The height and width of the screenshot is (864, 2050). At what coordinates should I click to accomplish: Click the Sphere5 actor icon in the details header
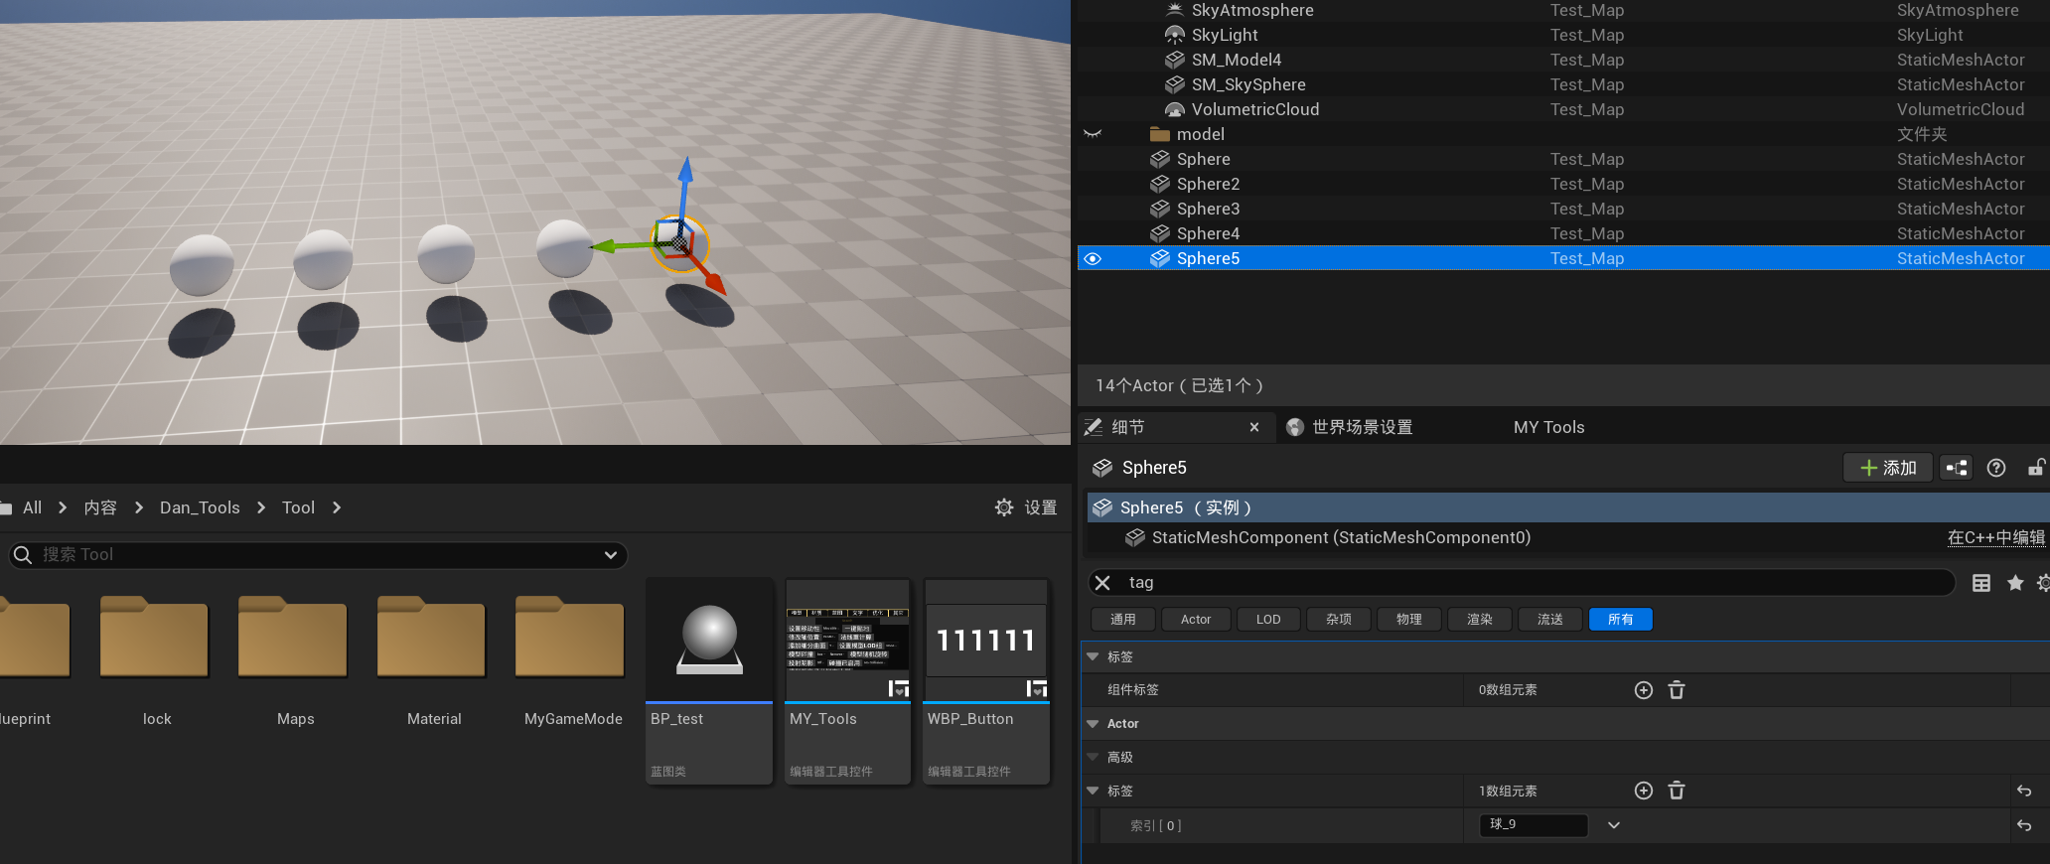coord(1102,468)
